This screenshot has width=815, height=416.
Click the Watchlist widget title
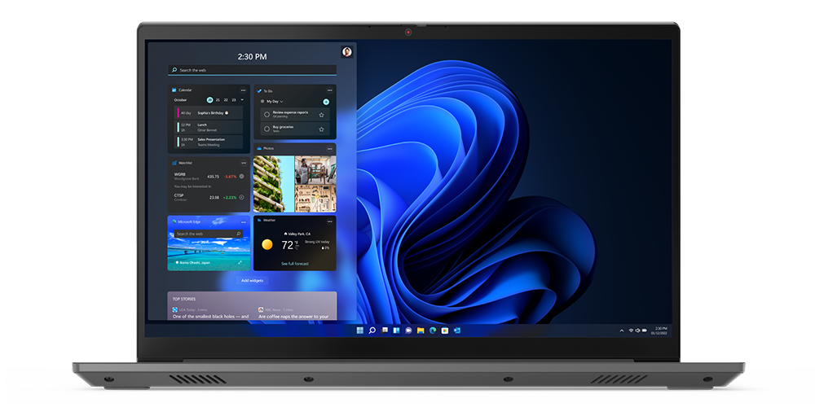click(x=185, y=163)
